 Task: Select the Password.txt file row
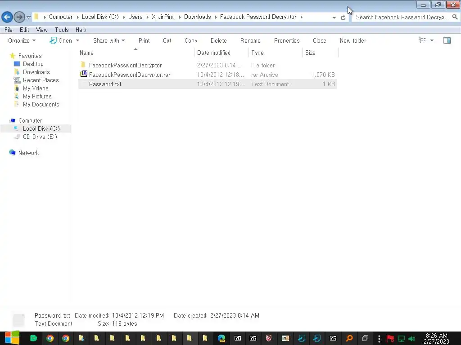click(x=207, y=84)
